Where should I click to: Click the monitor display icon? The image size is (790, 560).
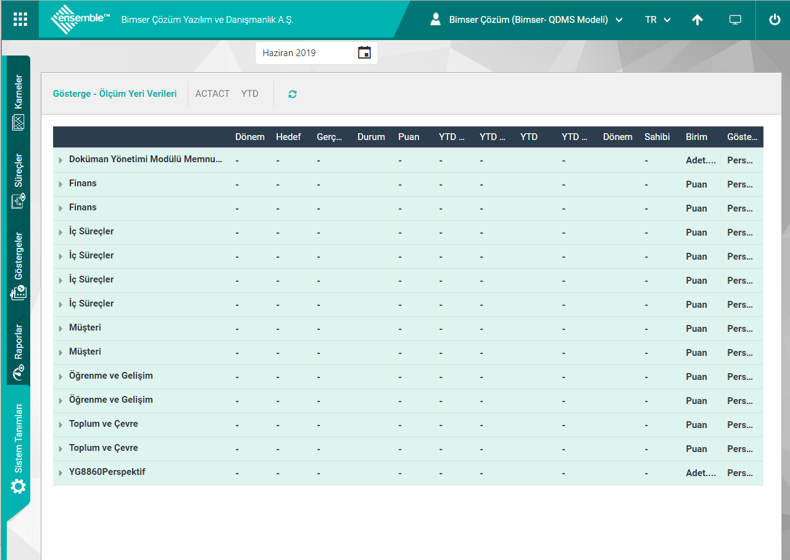tap(734, 20)
